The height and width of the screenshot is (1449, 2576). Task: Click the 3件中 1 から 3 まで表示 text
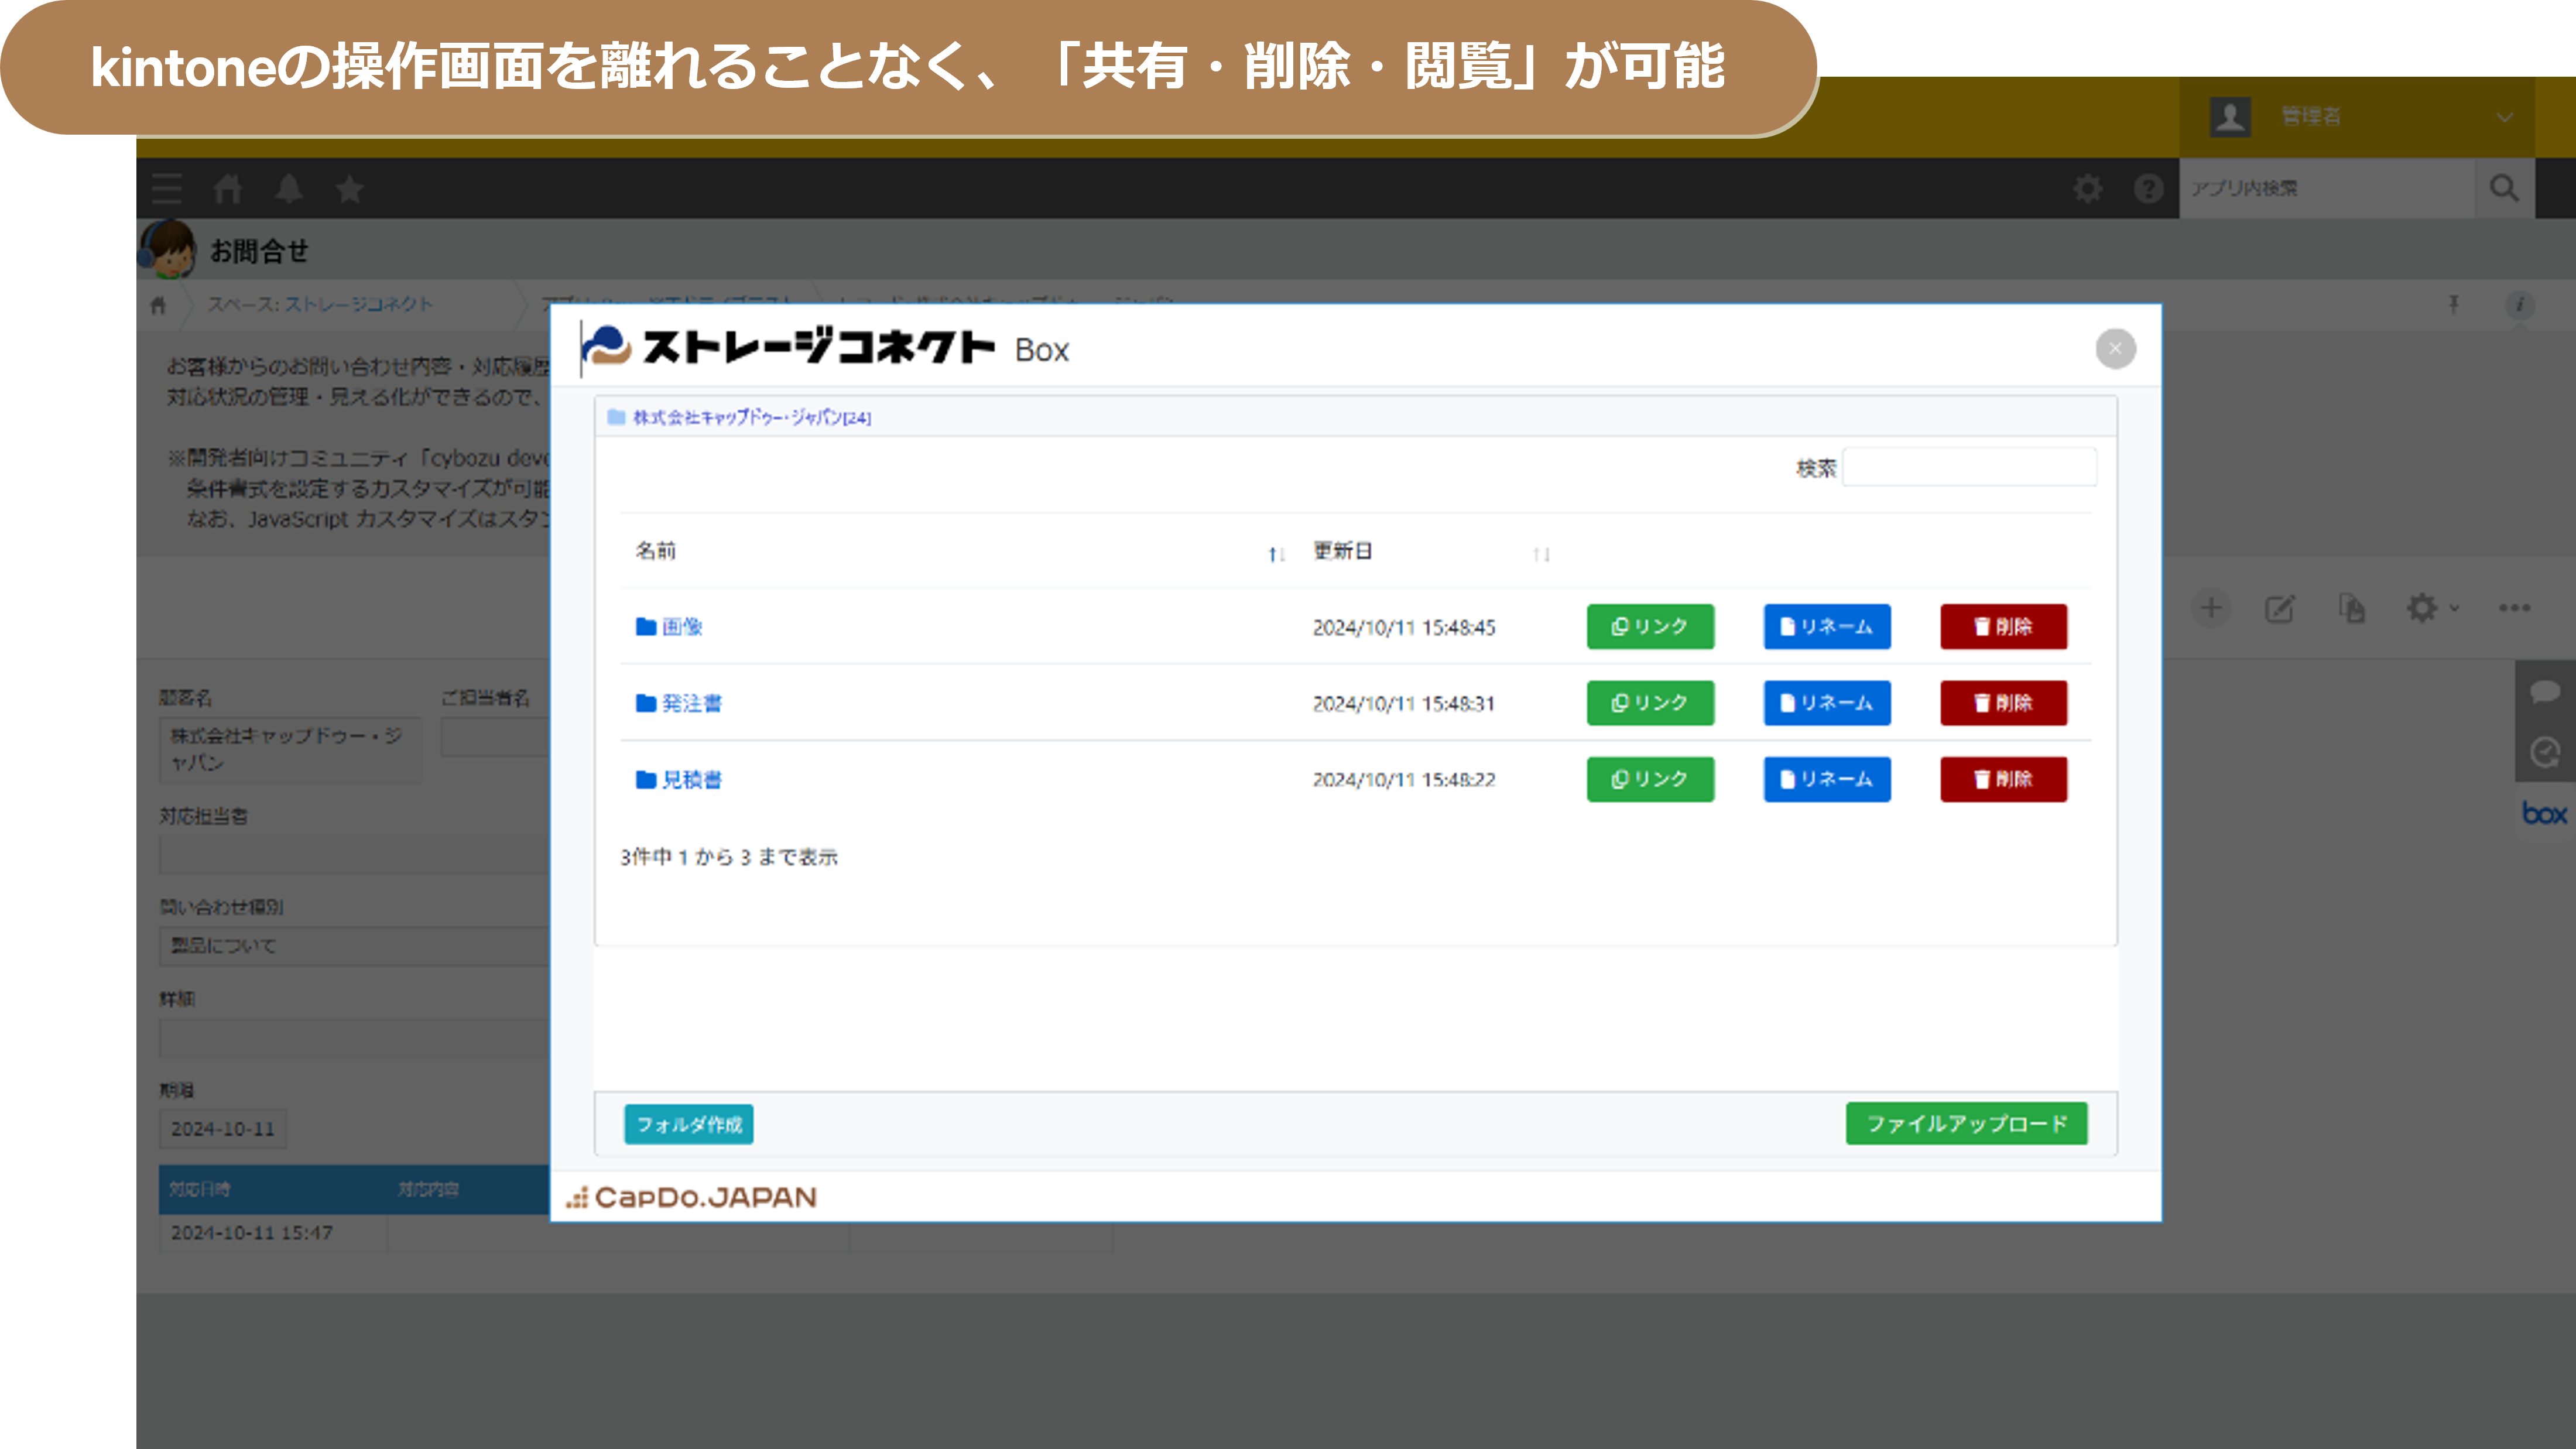(x=729, y=857)
